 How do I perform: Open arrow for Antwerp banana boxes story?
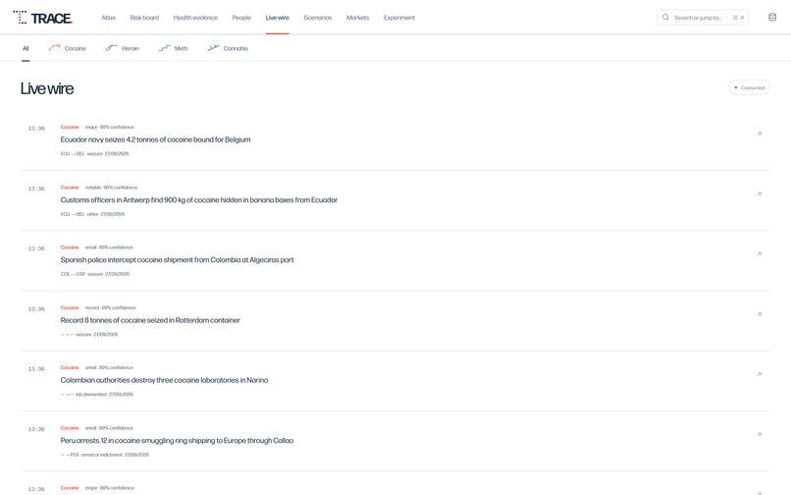(759, 193)
